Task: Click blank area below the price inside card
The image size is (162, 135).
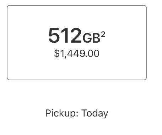Action: tap(77, 69)
